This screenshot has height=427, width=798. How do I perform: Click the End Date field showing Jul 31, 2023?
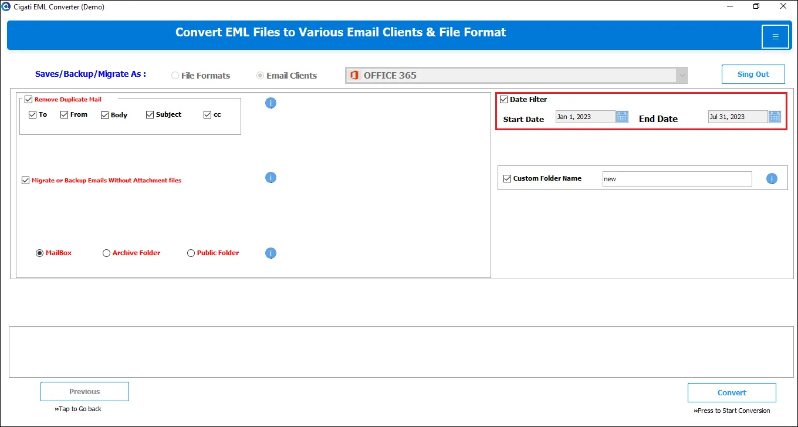coord(738,117)
